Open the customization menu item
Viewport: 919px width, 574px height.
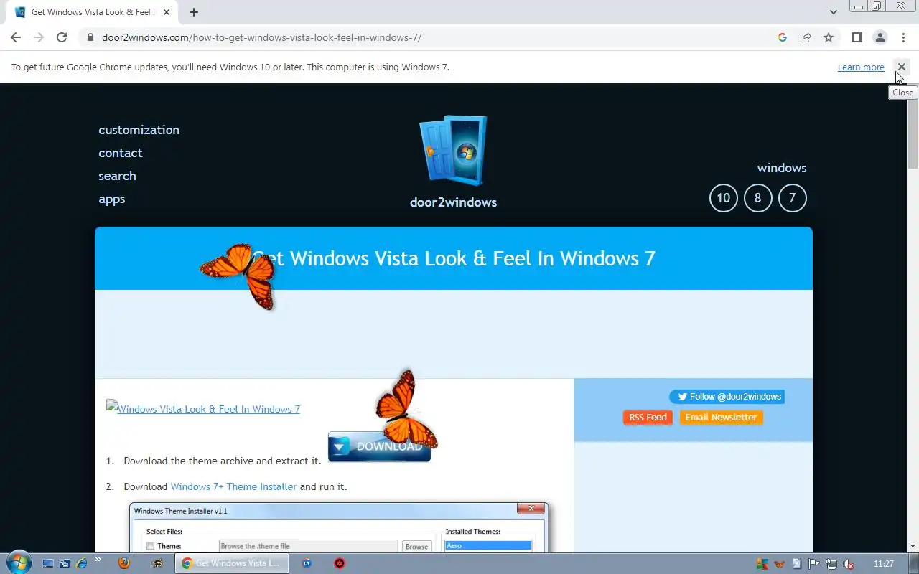point(139,130)
